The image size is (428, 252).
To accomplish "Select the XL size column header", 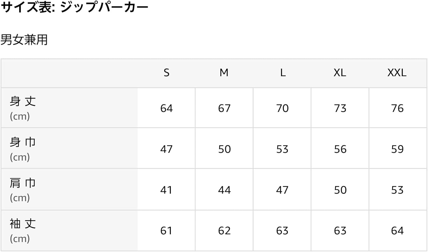I will coord(340,73).
